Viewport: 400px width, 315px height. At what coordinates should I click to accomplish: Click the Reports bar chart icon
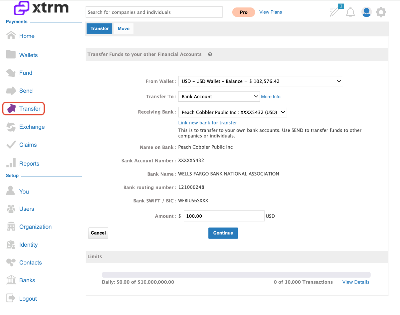11,162
